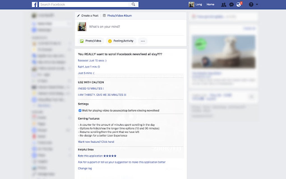Expand the post options with the ellipsis
The height and width of the screenshot is (179, 286).
pos(142,41)
